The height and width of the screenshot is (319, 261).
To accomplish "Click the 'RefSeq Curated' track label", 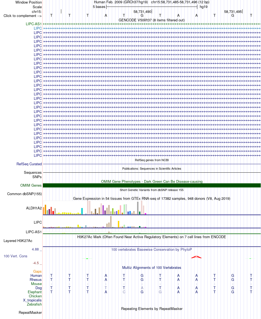I will pos(29,164).
